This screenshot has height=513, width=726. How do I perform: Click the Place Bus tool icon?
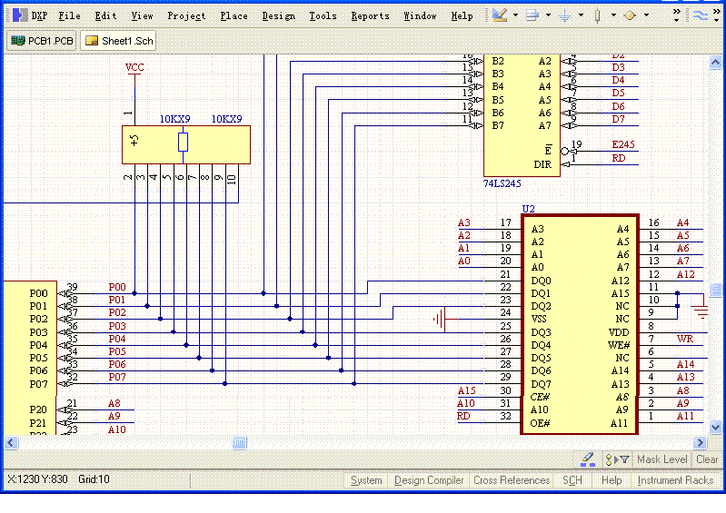pos(533,15)
